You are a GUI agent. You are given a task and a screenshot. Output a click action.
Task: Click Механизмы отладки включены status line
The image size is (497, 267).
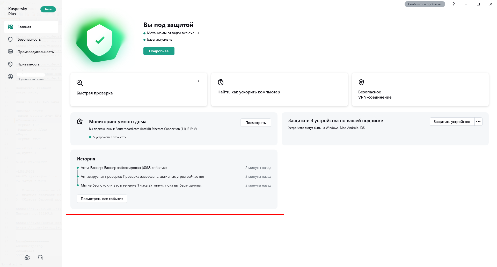[173, 33]
